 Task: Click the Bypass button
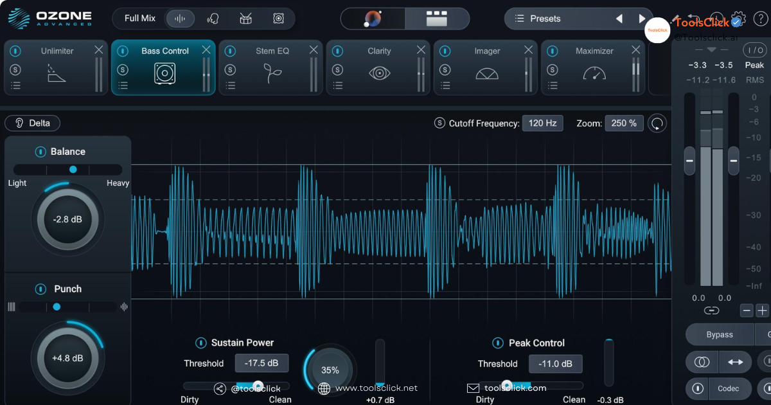tap(720, 335)
